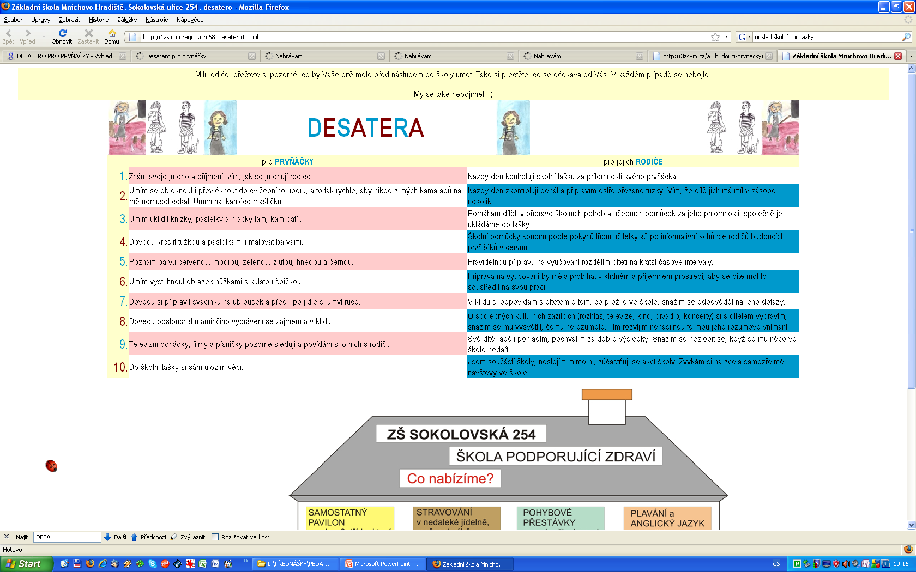
Task: Click the POHYBOVÉ PŘESTÁVKY green box
Action: coord(560,518)
